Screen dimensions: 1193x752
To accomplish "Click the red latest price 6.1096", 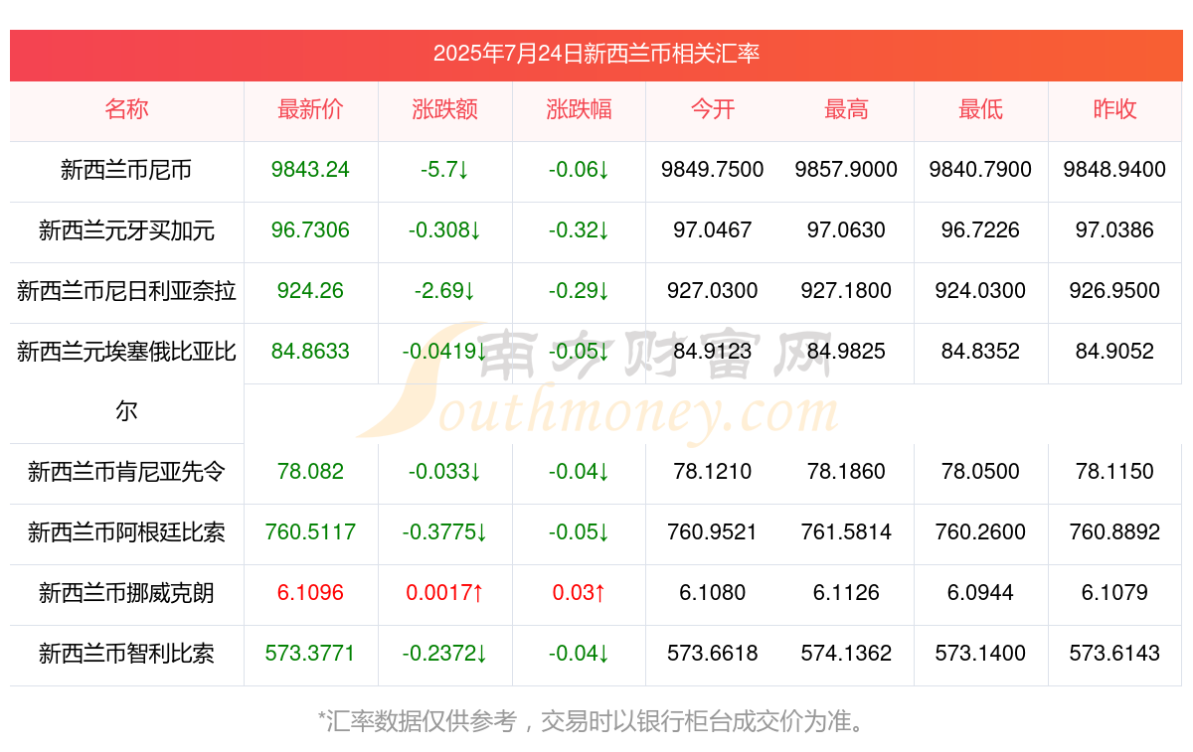I will pyautogui.click(x=310, y=593).
